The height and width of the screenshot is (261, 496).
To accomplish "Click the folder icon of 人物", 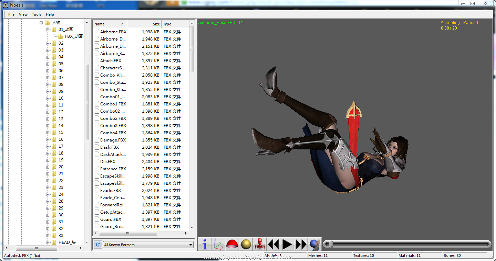I will coord(48,23).
